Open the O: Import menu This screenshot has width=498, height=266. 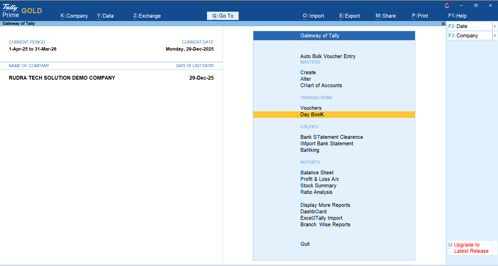pos(313,16)
